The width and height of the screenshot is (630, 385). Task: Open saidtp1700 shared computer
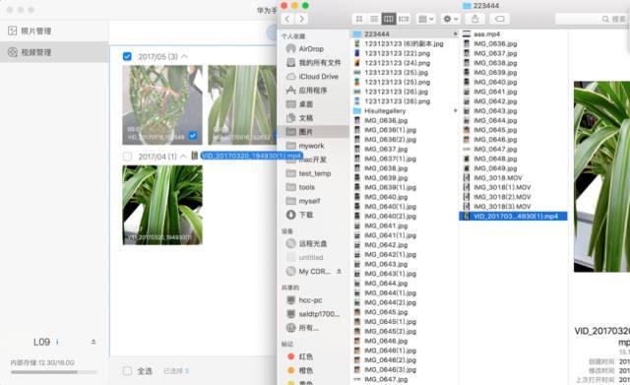[x=313, y=314]
